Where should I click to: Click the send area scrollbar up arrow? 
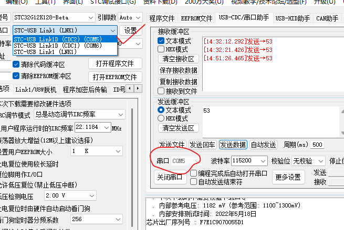[x=342, y=111]
